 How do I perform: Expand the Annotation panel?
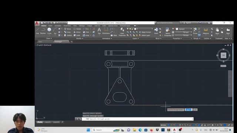pos(107,38)
